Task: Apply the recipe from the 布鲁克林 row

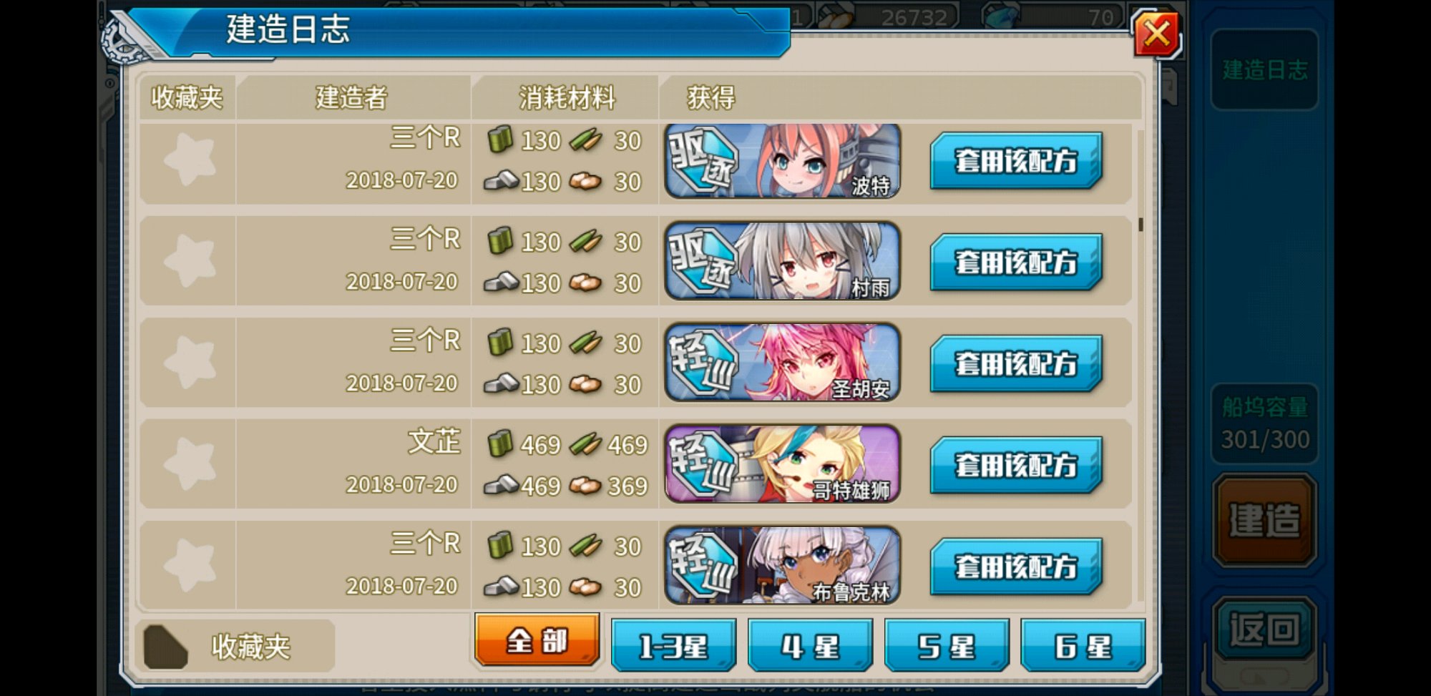Action: 1016,567
